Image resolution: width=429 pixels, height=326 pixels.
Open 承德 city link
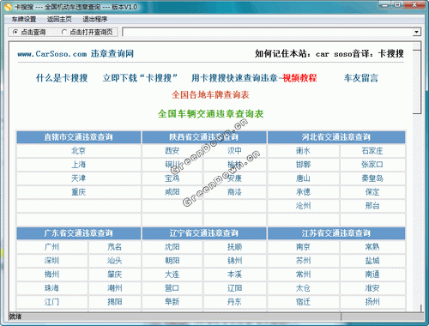pos(303,192)
